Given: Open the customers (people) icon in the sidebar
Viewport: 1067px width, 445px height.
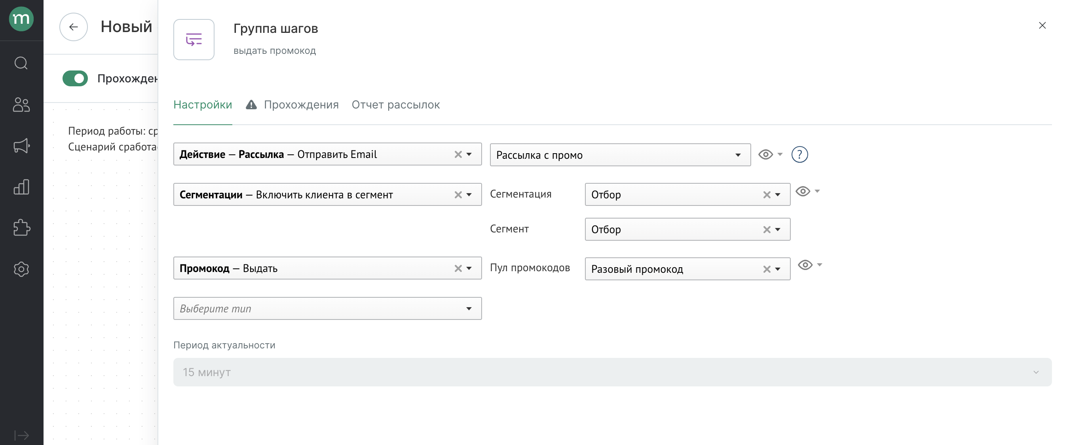Looking at the screenshot, I should coord(21,105).
